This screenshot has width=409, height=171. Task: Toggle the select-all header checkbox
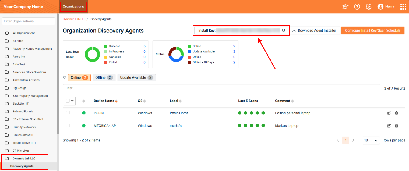click(68, 101)
